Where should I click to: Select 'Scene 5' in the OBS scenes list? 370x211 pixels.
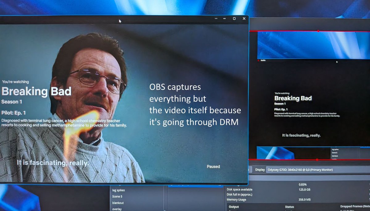coord(117,197)
